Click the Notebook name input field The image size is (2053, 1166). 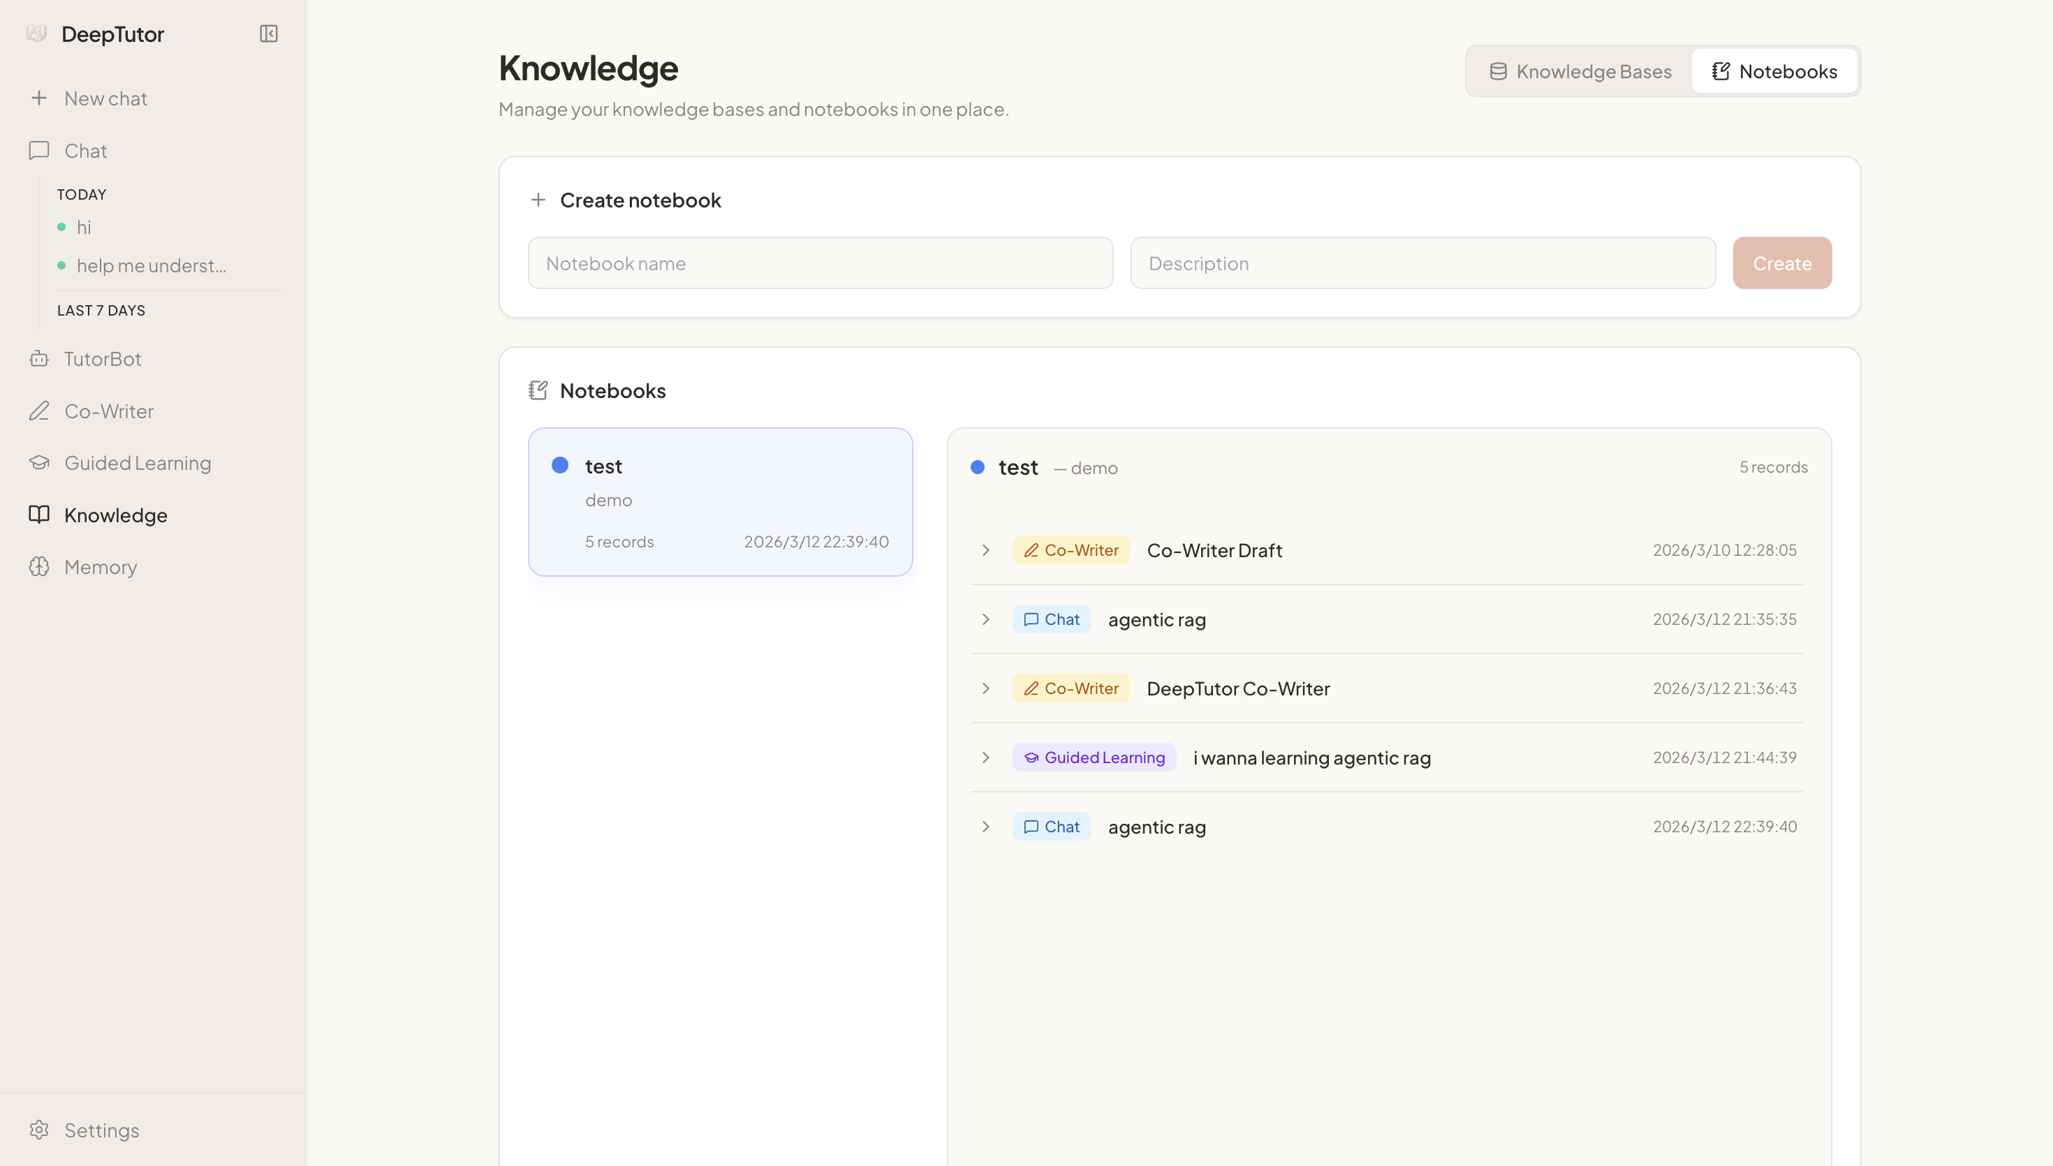pos(819,263)
